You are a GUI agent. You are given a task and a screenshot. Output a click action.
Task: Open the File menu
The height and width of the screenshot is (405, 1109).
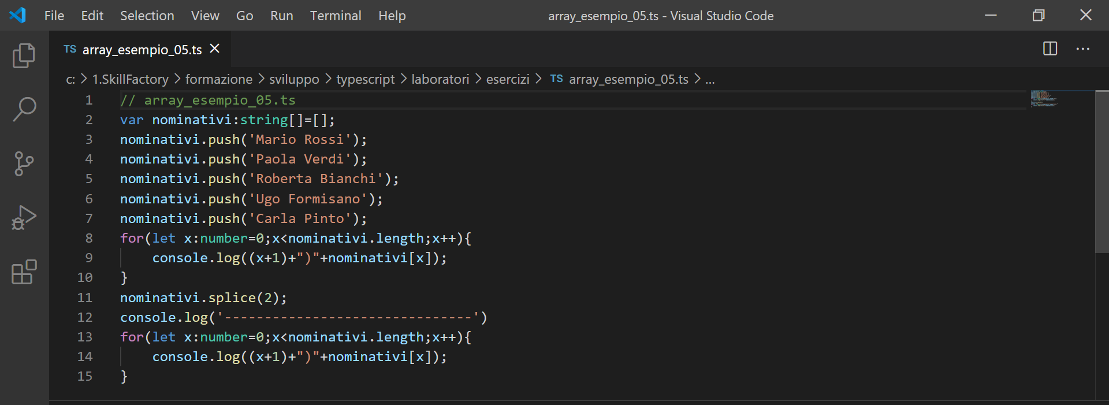(x=54, y=16)
